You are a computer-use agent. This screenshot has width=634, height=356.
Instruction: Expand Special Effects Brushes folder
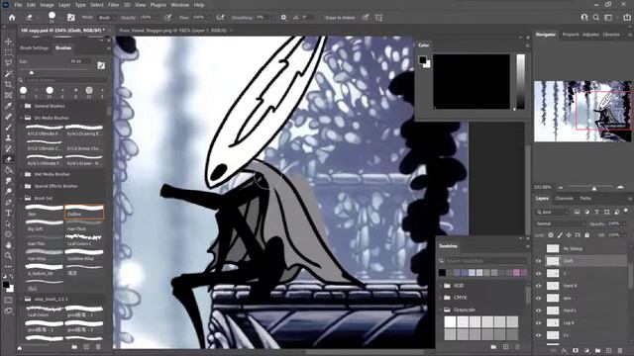22,186
